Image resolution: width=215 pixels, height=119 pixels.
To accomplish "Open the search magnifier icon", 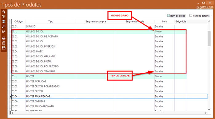I will pyautogui.click(x=4, y=26).
